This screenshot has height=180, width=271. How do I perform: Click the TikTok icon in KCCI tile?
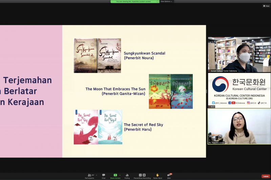click(x=259, y=103)
